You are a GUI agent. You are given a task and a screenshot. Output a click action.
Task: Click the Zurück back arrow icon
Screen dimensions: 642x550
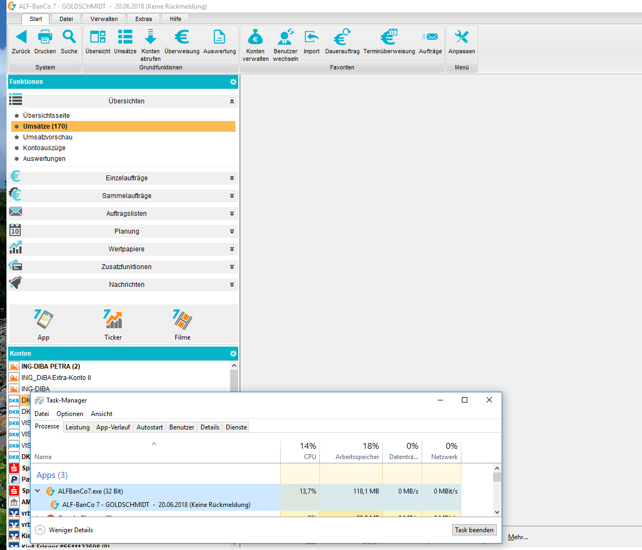pos(22,37)
